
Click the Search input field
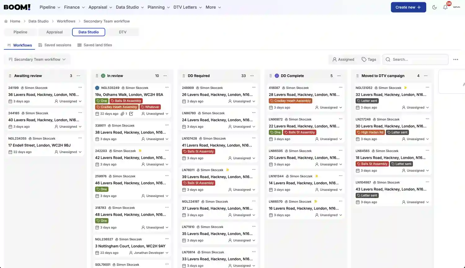pyautogui.click(x=415, y=59)
